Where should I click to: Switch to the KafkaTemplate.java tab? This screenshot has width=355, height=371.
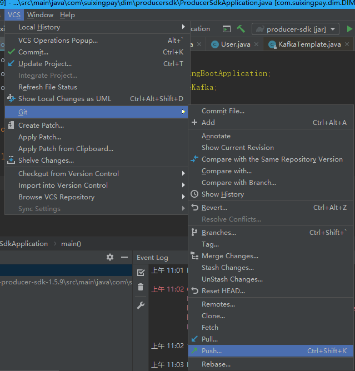pyautogui.click(x=309, y=44)
